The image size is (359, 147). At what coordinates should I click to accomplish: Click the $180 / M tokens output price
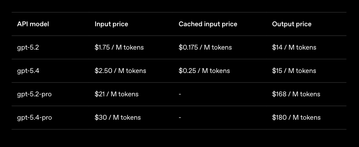tap(296, 118)
